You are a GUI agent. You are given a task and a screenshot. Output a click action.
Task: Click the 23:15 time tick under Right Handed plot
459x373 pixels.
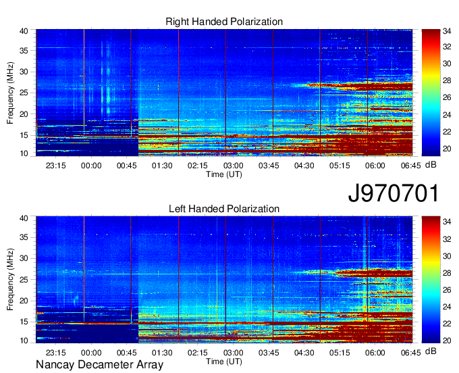tap(55, 166)
